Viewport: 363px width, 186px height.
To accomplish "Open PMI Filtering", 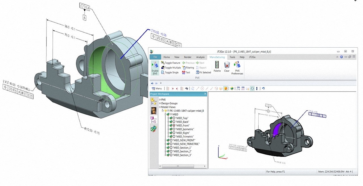I will point(188,68).
